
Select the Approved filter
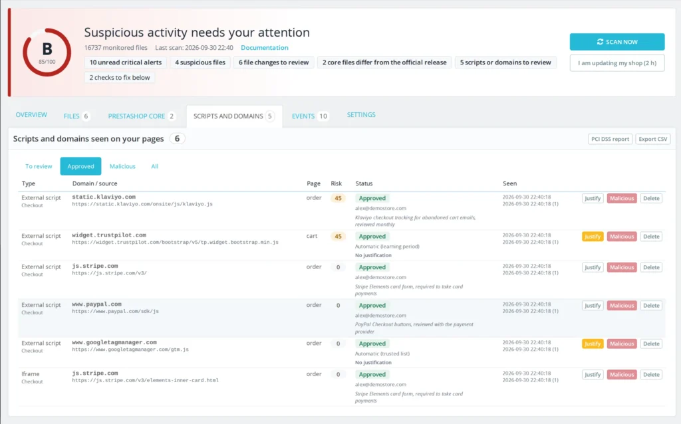80,166
